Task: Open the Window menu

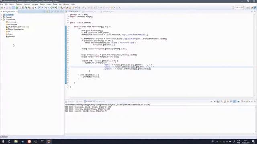Action: 66,4
